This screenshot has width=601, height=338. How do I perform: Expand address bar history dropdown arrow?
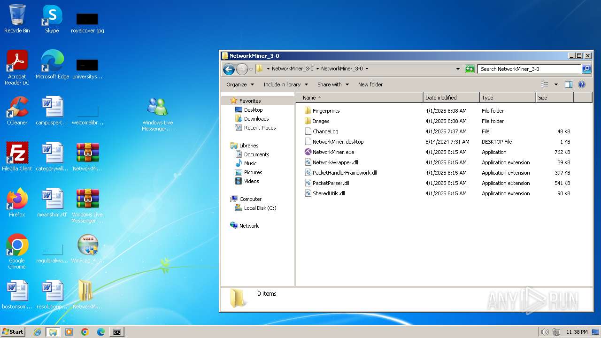coord(458,69)
